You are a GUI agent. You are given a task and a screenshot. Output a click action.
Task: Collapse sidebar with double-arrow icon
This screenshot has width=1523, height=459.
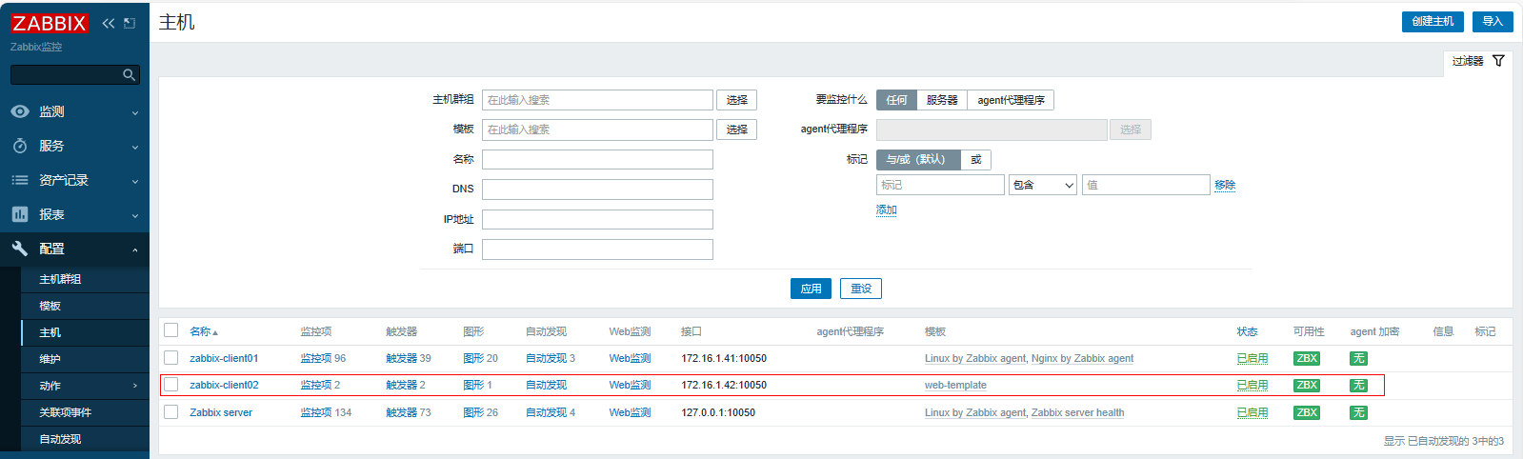pyautogui.click(x=108, y=23)
